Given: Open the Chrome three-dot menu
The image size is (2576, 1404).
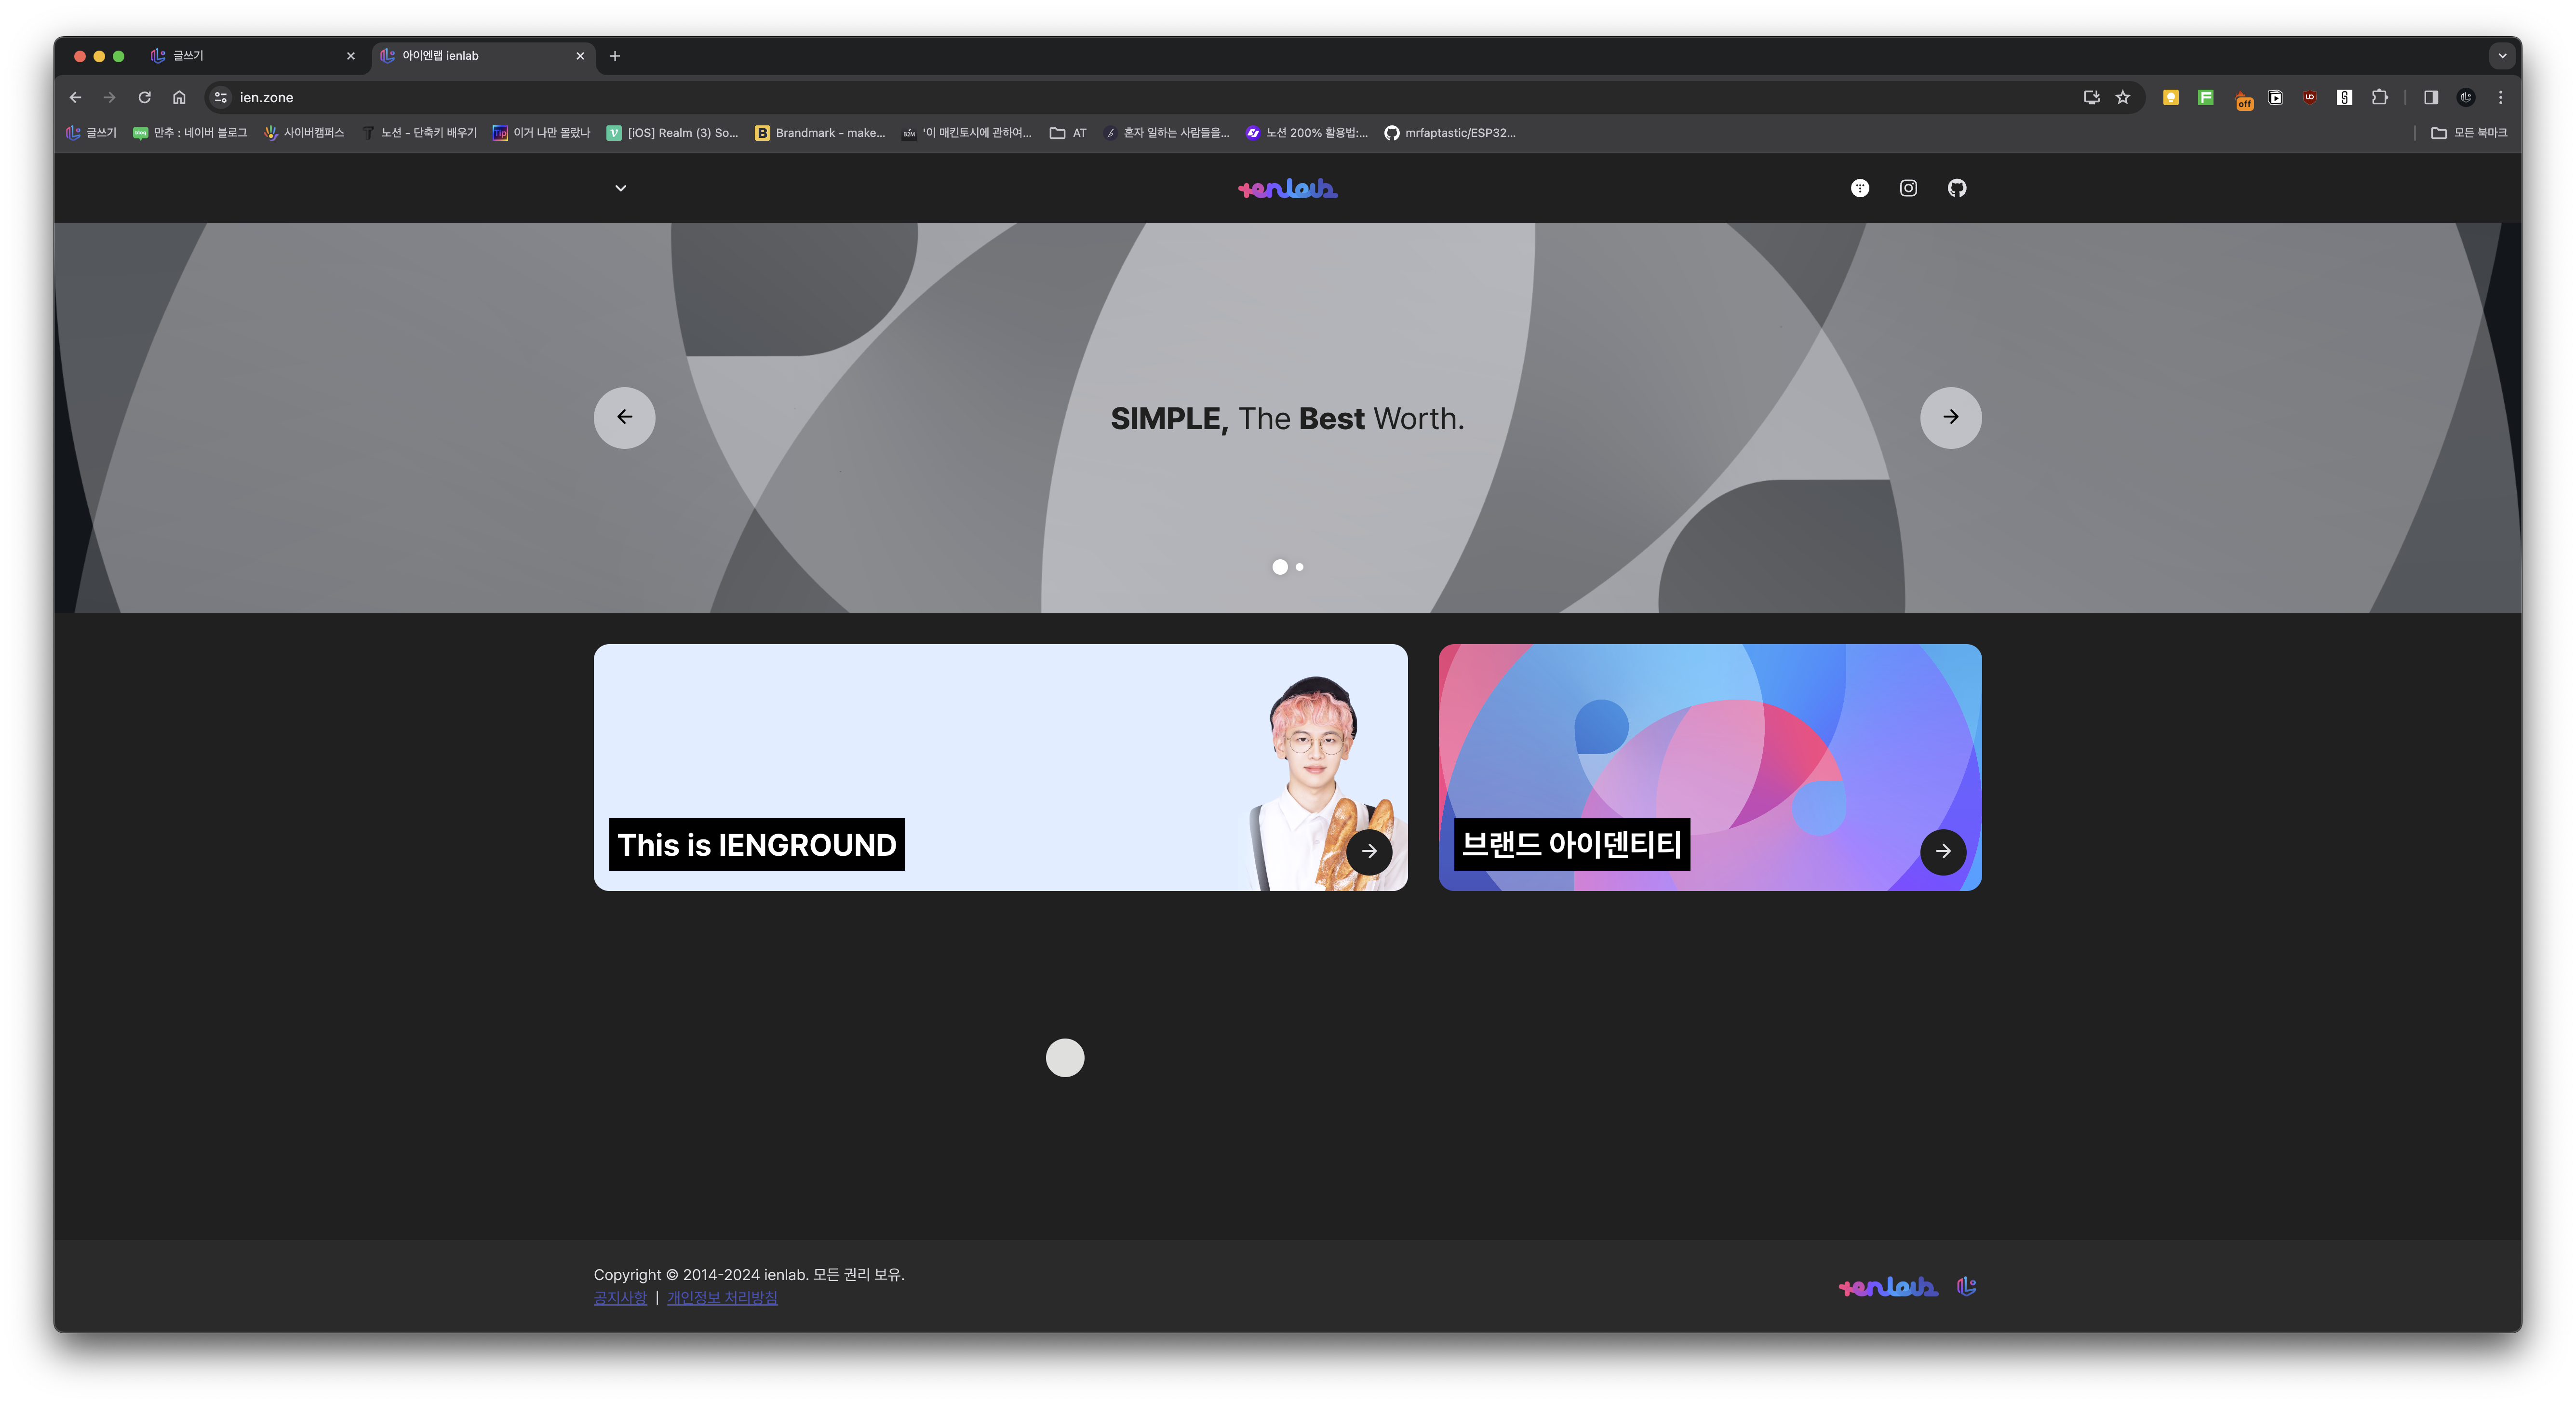Looking at the screenshot, I should (x=2500, y=97).
